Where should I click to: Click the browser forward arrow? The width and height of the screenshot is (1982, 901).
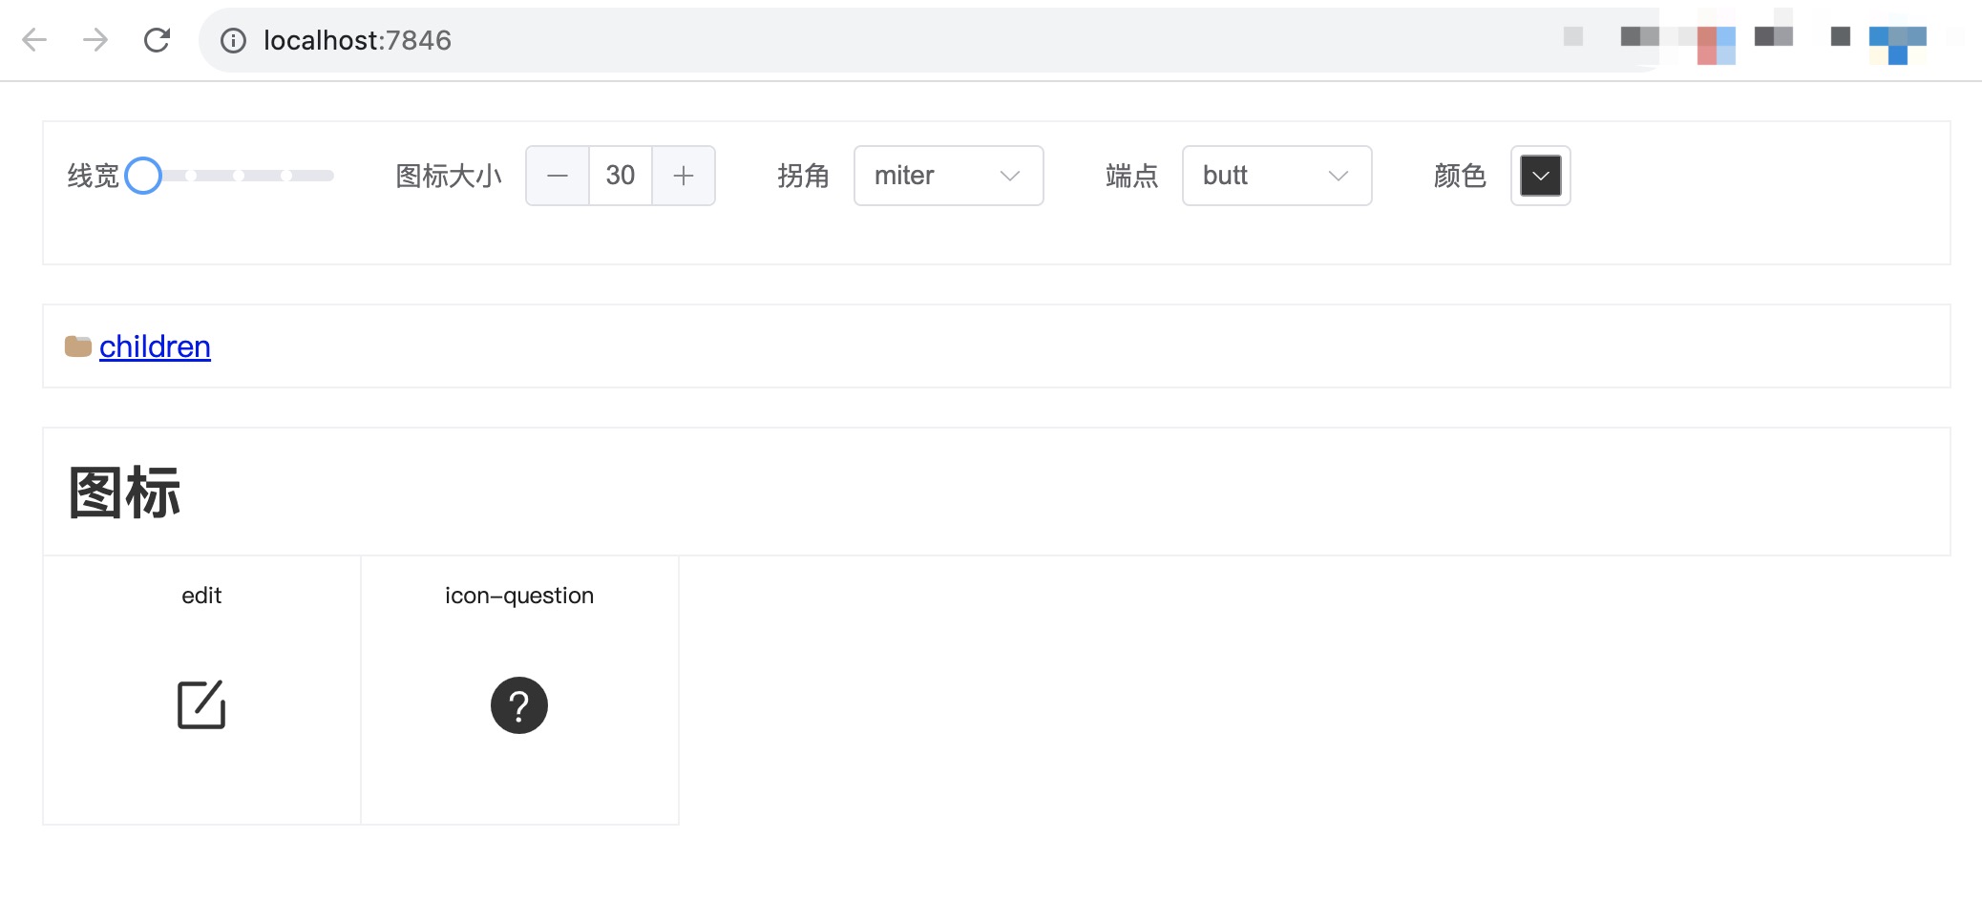click(95, 40)
